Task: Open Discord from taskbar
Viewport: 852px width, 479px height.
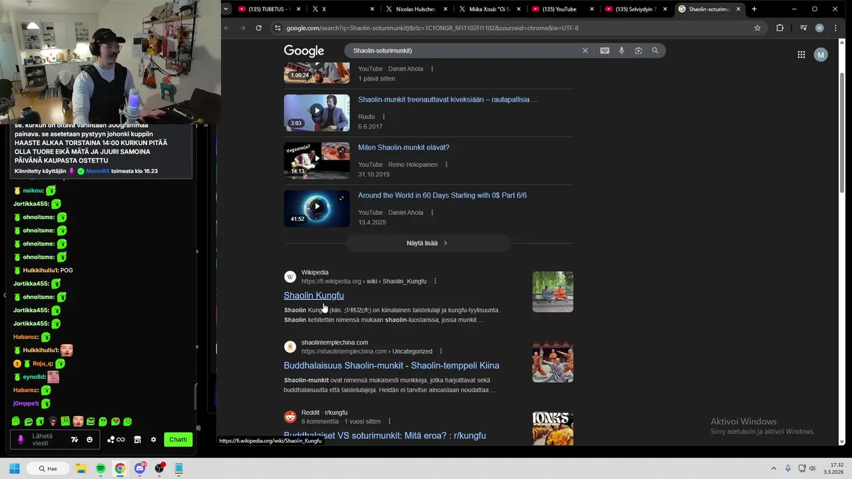Action: (x=140, y=468)
